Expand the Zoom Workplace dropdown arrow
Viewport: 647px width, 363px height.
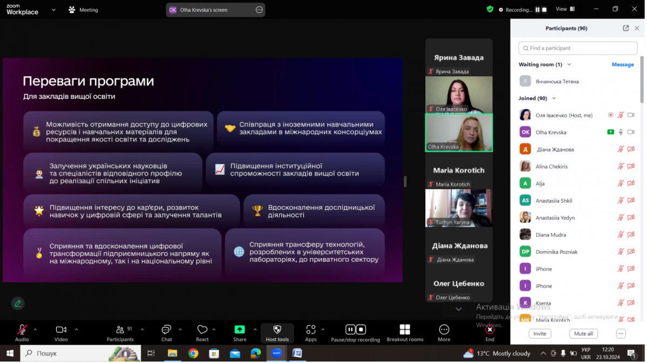point(53,10)
